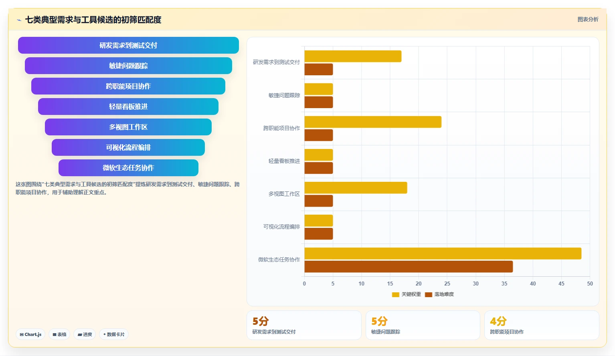Viewport: 615px width, 356px height.
Task: Click the axis value 25
Action: (x=447, y=284)
